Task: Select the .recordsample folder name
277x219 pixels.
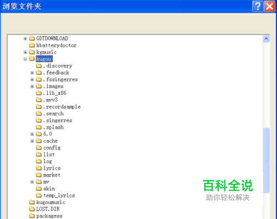Action: (x=62, y=107)
